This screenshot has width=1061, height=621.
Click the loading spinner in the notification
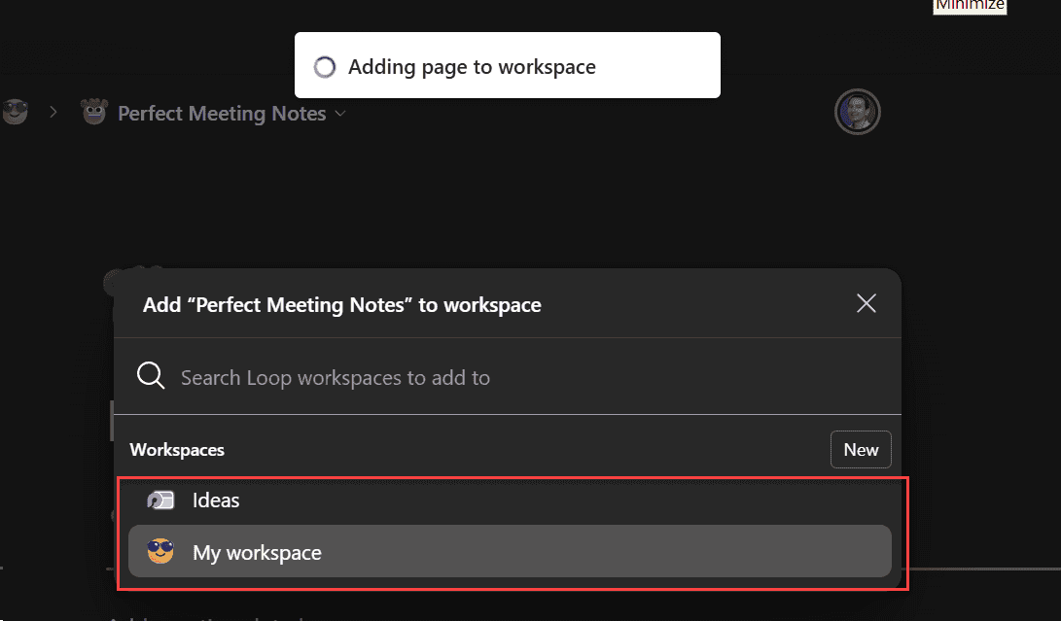(x=325, y=67)
